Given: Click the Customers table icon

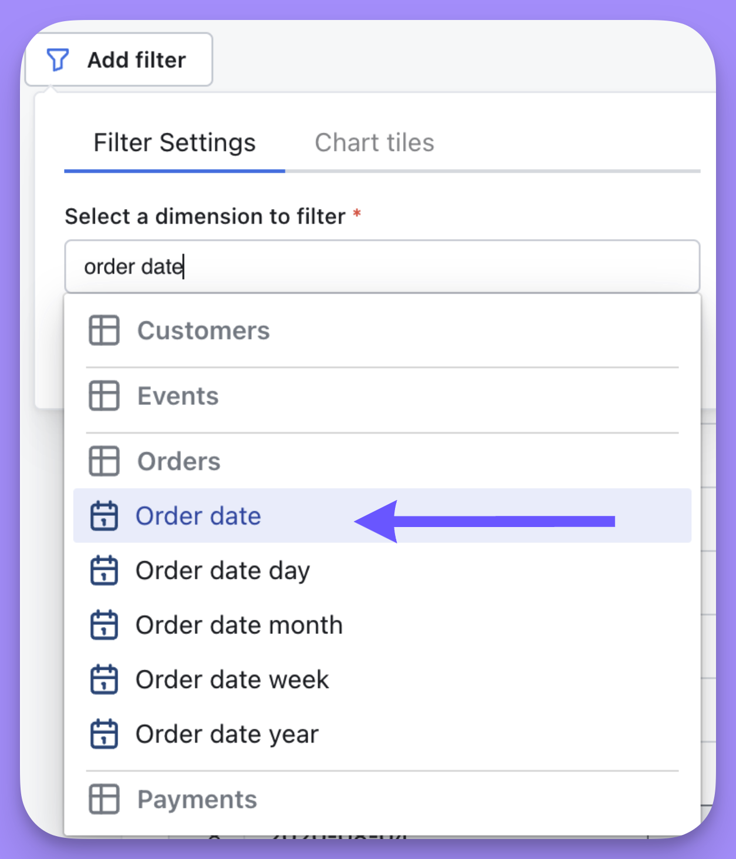Looking at the screenshot, I should (104, 330).
